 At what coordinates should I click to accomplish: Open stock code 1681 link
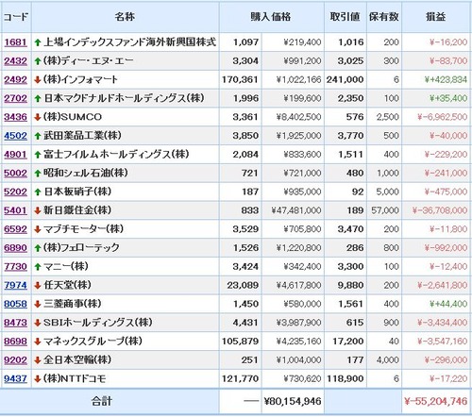(x=15, y=42)
